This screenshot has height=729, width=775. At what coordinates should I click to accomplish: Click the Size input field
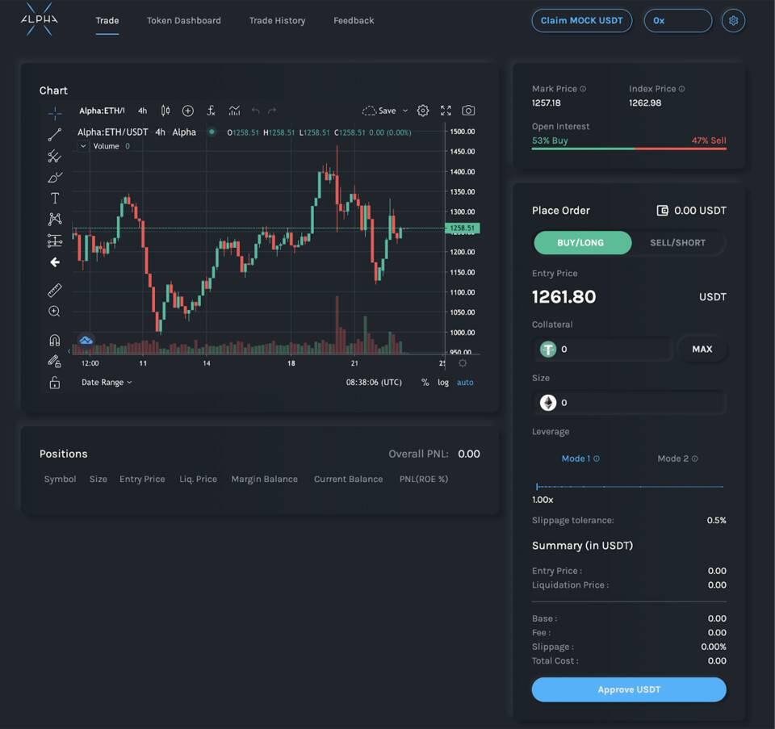tap(629, 403)
